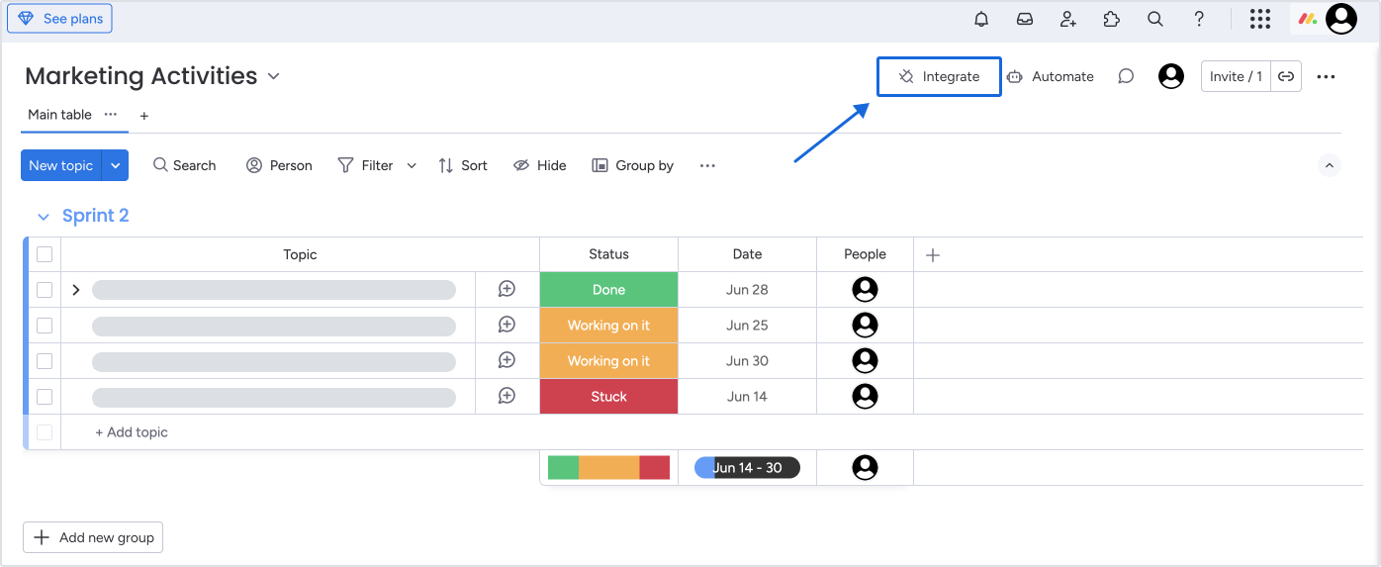The image size is (1381, 567).
Task: Tick the checkbox for the Stuck row
Action: pos(45,397)
